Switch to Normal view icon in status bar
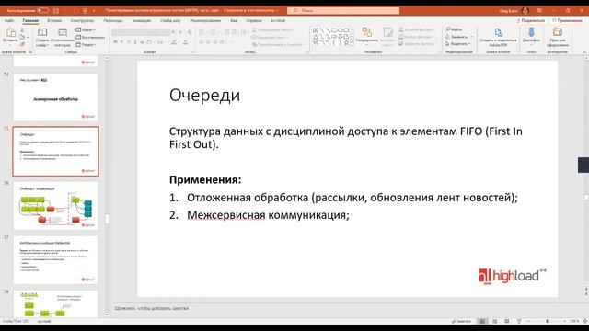The image size is (589, 331). tap(482, 321)
